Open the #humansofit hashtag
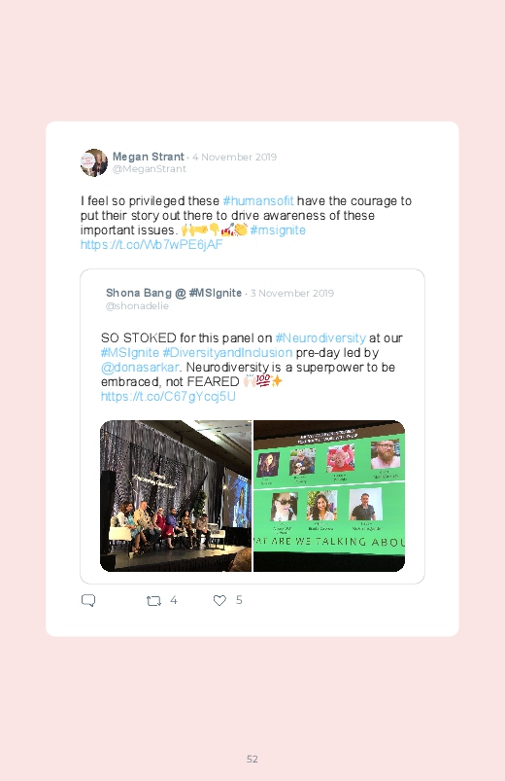This screenshot has height=781, width=505. tap(258, 200)
